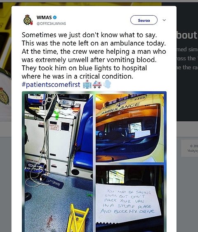Click the ambulance emoji in the tweet
Viewport: 198px width, 232px height.
coord(97,84)
